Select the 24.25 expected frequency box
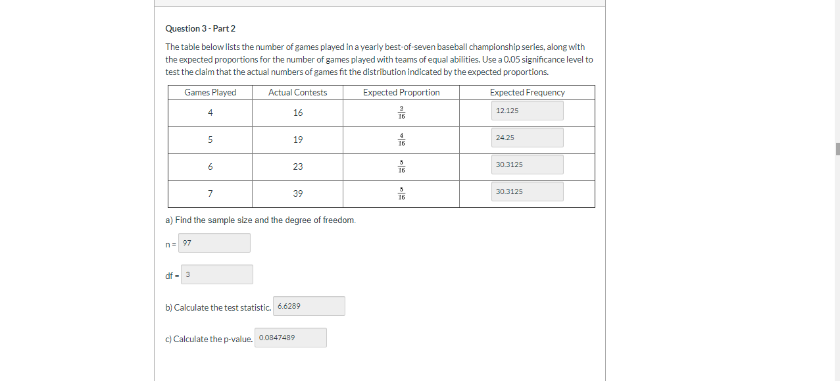 click(x=526, y=137)
